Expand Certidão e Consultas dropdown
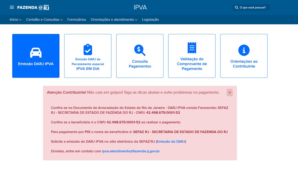This screenshot has width=298, height=170. [44, 20]
